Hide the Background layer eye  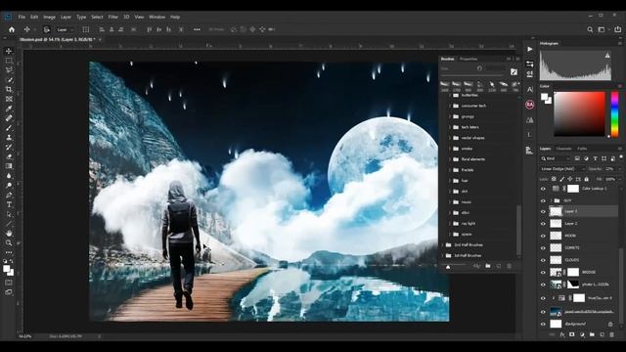543,324
